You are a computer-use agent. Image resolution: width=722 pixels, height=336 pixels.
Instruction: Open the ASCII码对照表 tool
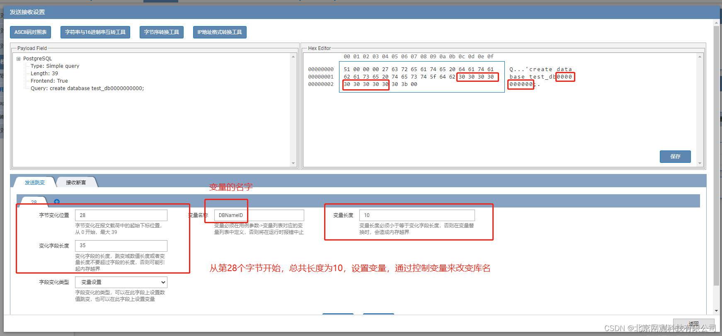point(30,32)
